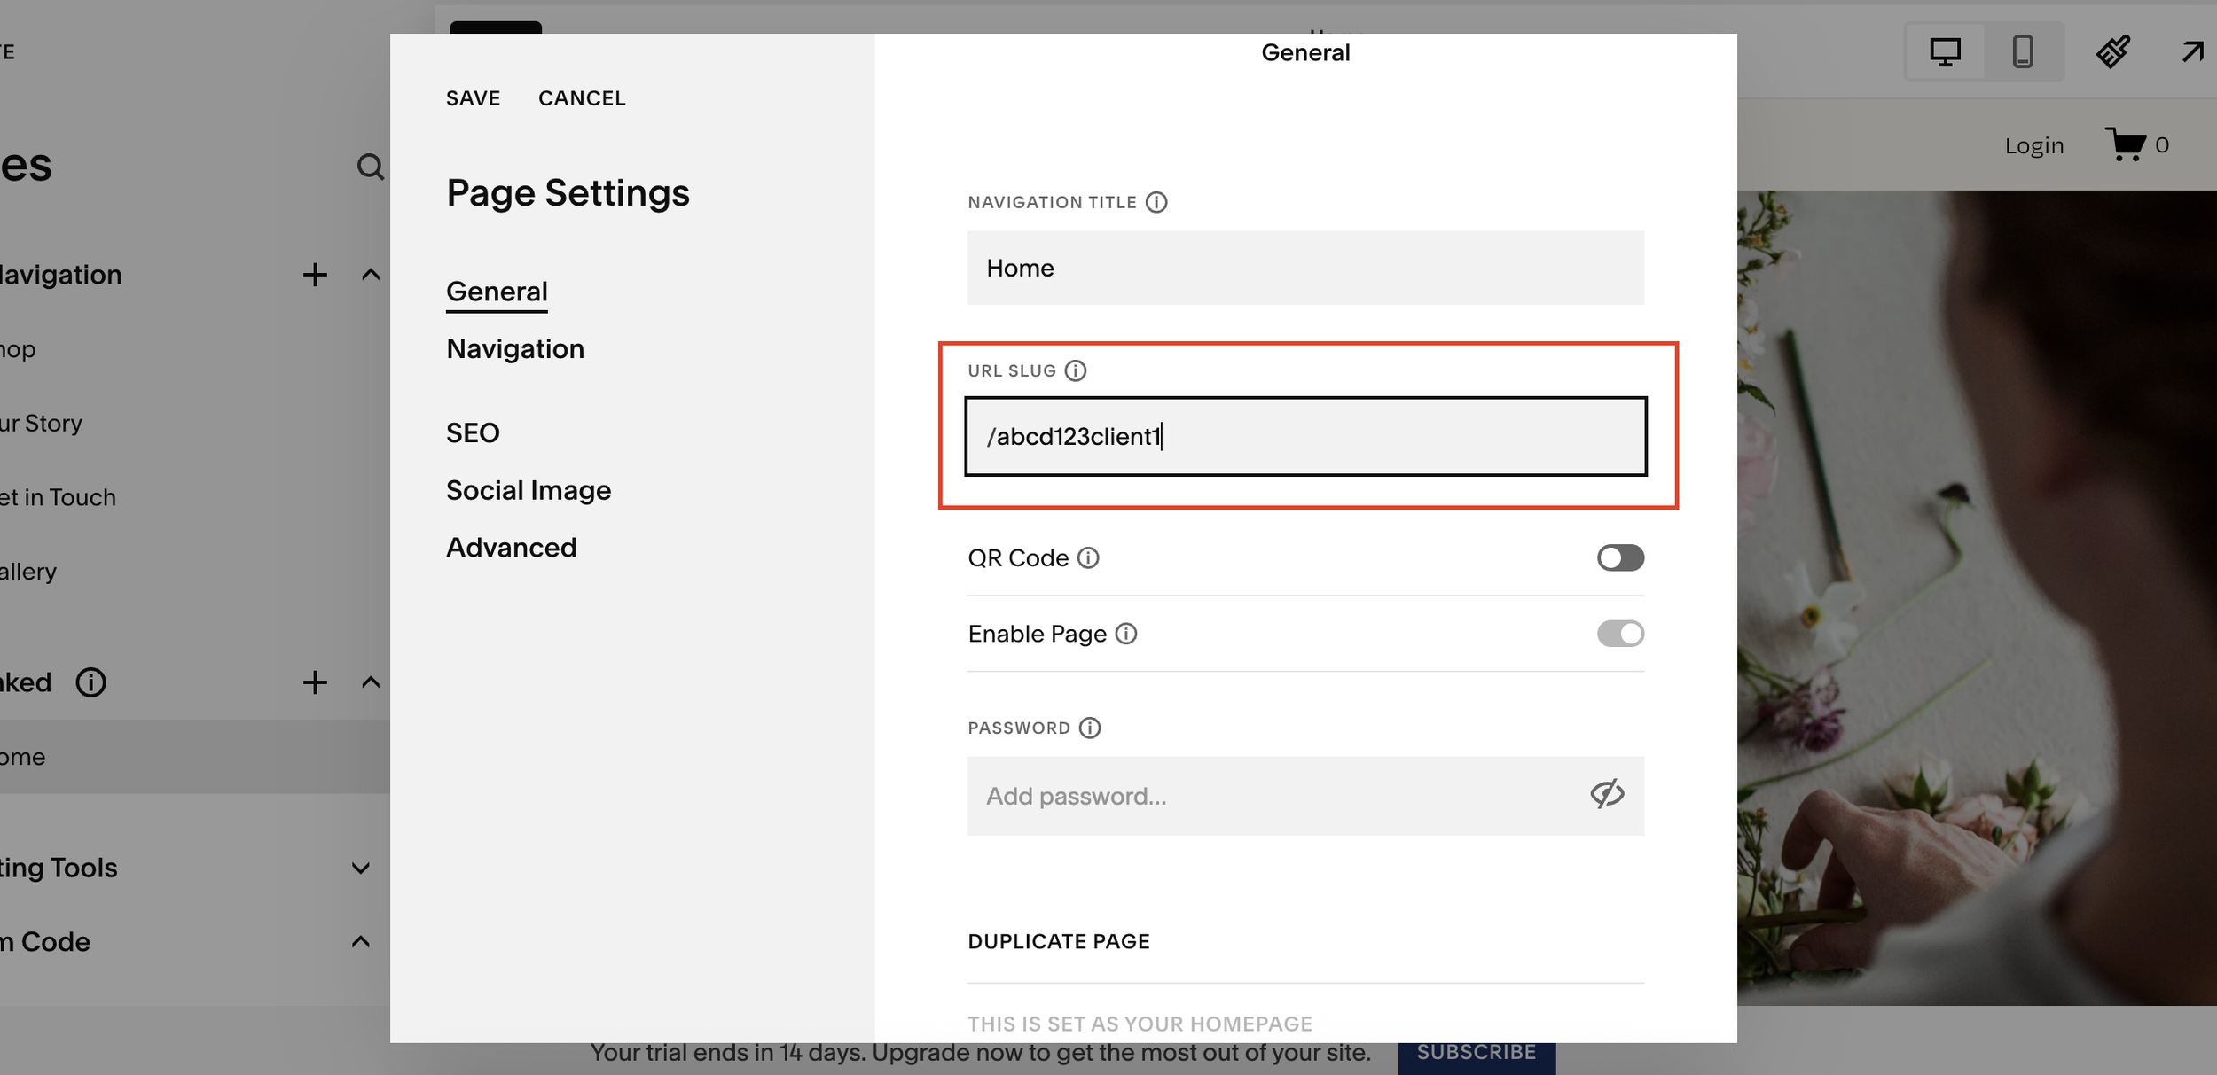Click the Navigation Title info icon
The width and height of the screenshot is (2217, 1075).
(x=1156, y=202)
